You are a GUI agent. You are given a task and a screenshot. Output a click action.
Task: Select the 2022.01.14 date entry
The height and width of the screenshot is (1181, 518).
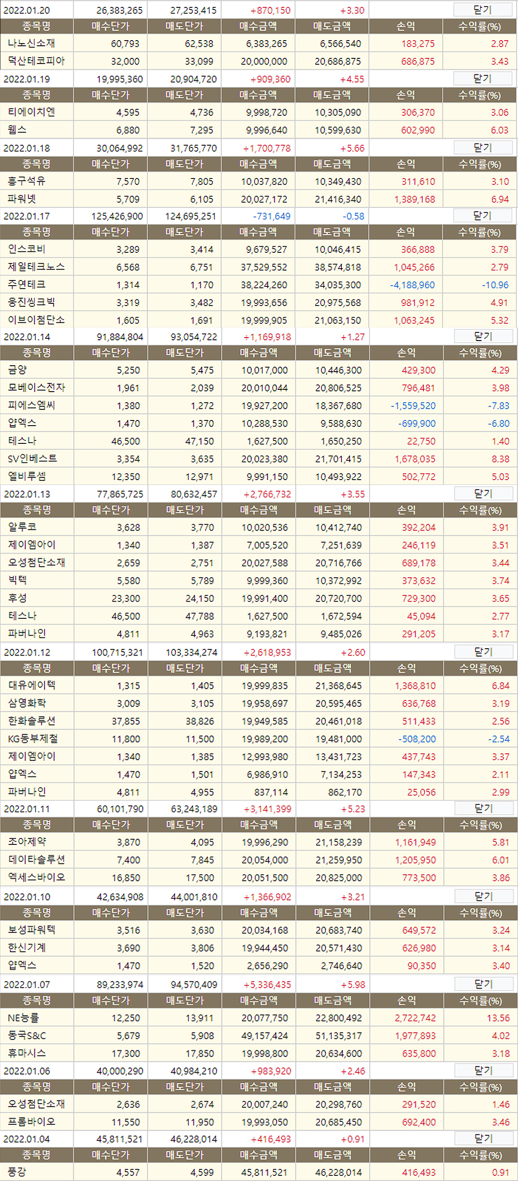coord(27,337)
